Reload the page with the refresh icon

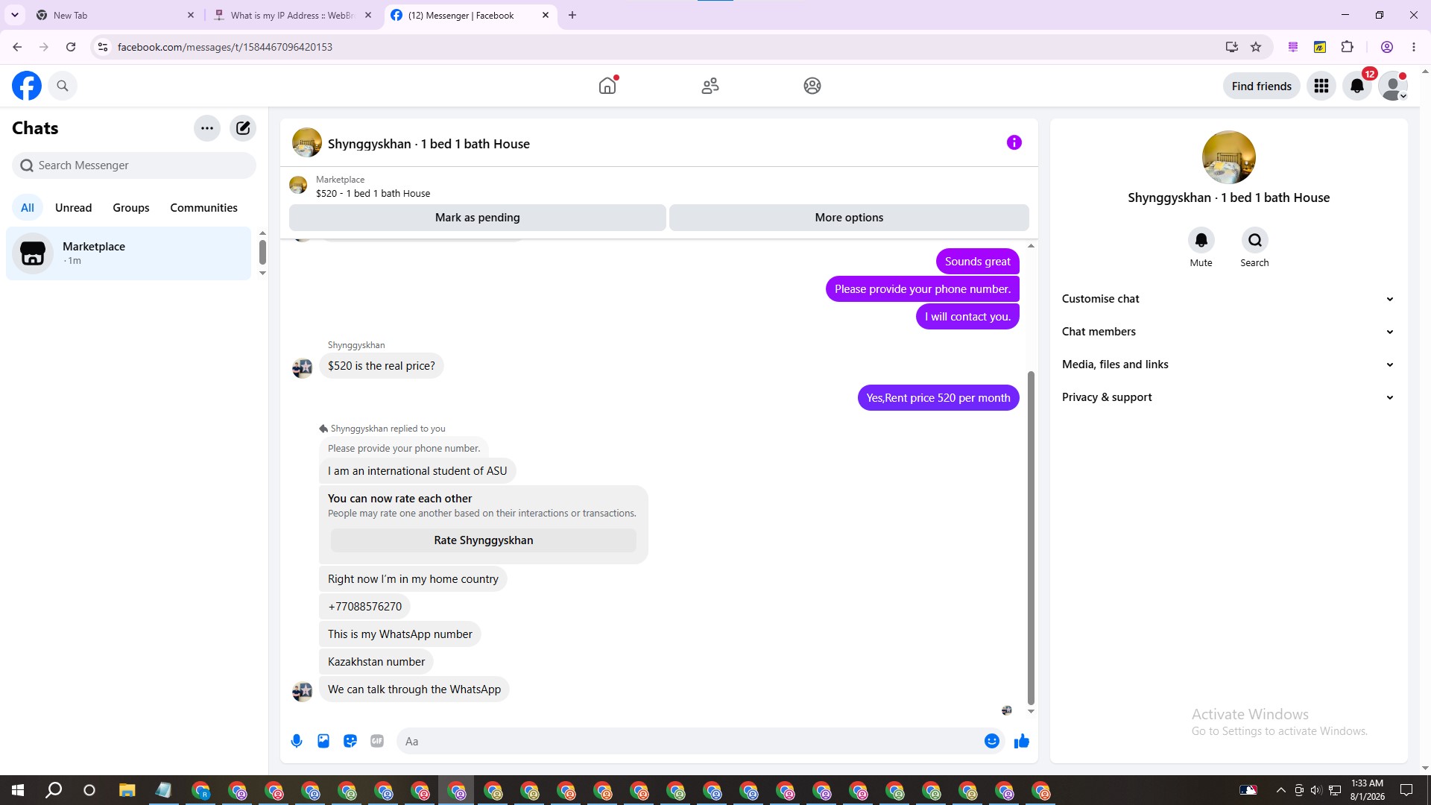71,47
